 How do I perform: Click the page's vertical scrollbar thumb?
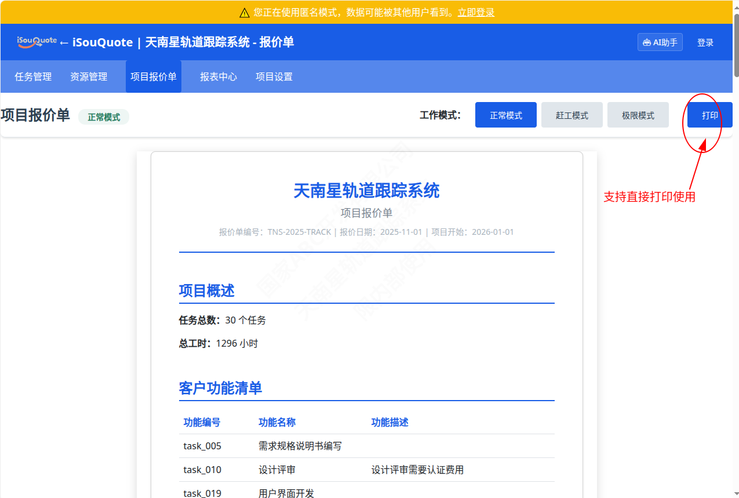[736, 46]
